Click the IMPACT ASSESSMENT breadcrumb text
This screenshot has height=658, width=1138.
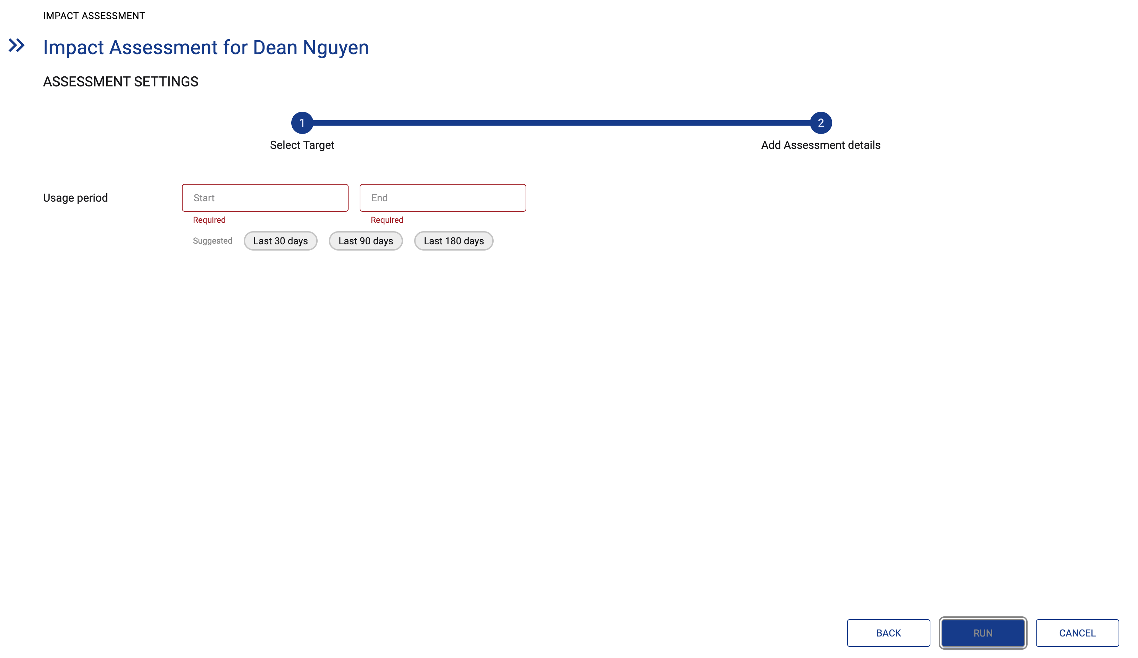point(94,16)
